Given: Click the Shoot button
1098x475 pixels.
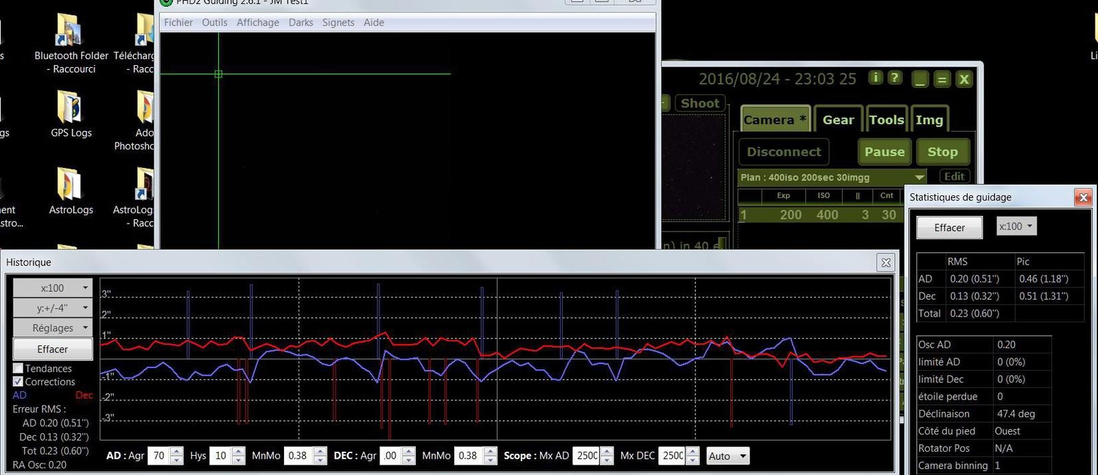Looking at the screenshot, I should (x=700, y=103).
